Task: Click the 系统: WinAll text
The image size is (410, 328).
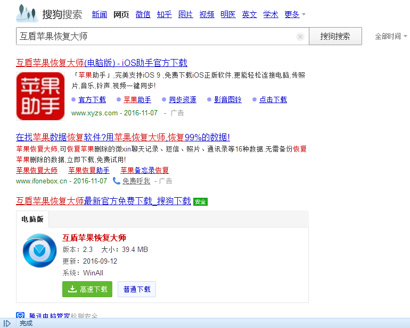Action: (x=83, y=273)
